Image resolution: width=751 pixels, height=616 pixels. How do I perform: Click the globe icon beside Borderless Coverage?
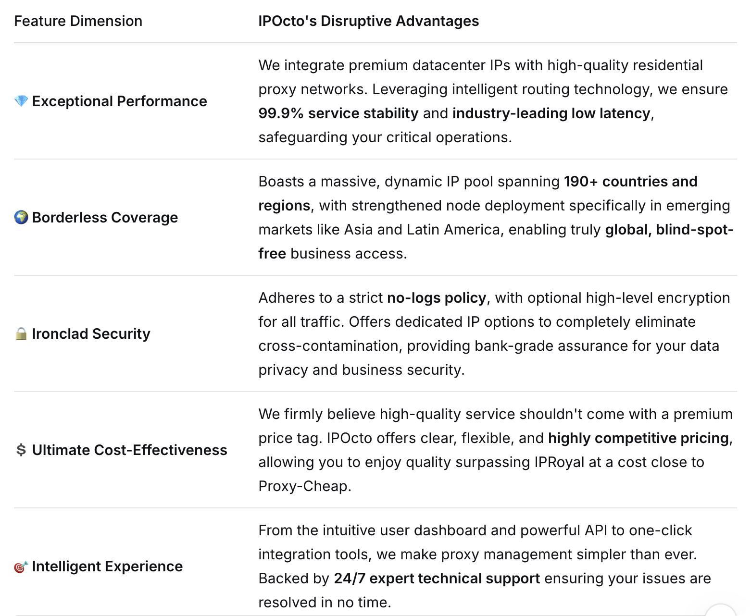[x=21, y=218]
